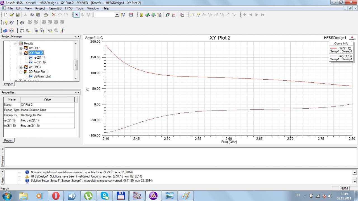Click the Save project floppy icon

(17, 15)
